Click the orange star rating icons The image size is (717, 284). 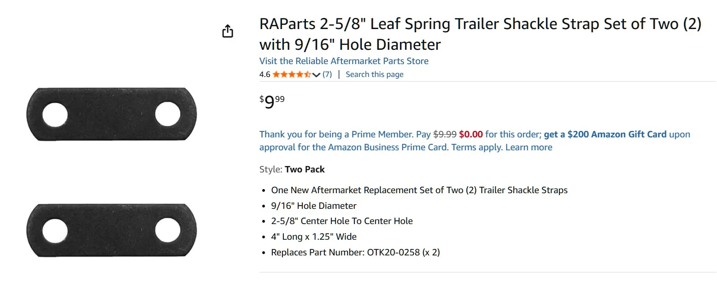(293, 73)
